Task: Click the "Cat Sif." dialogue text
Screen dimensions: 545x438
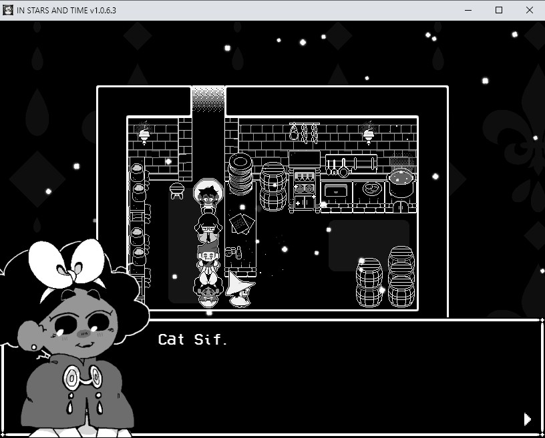Action: click(192, 339)
